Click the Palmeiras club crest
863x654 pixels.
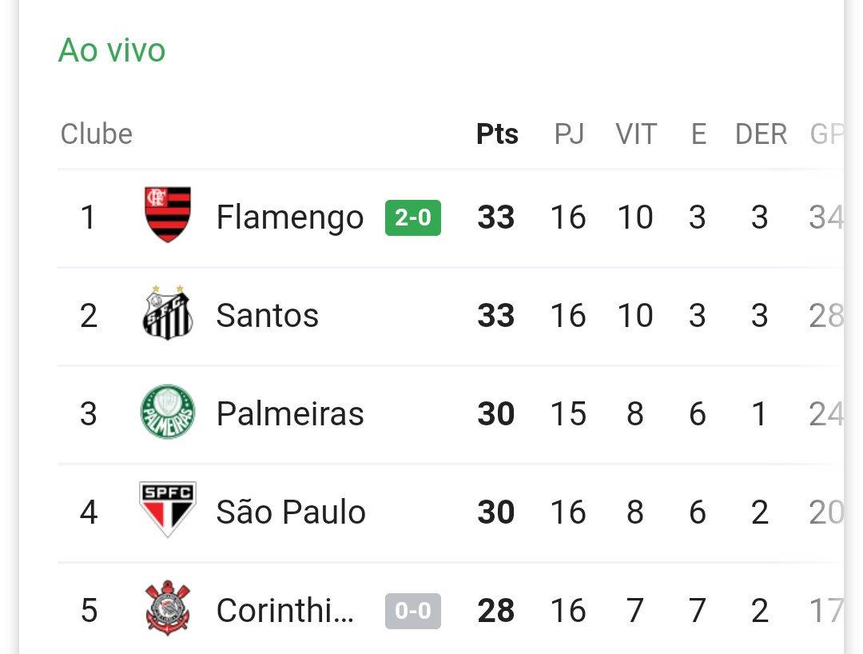tap(168, 413)
